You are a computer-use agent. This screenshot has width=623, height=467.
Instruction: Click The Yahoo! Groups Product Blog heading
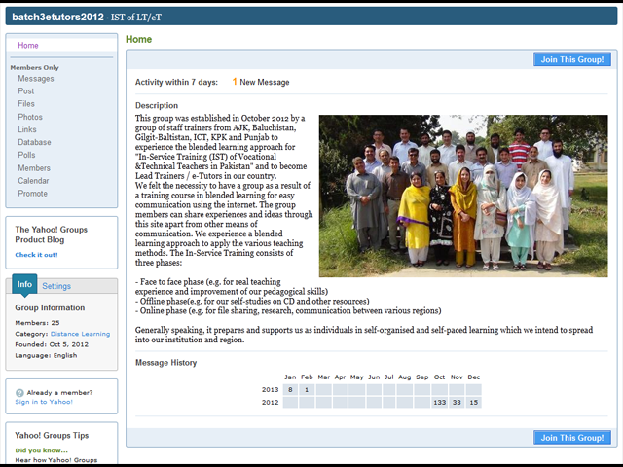(x=52, y=234)
